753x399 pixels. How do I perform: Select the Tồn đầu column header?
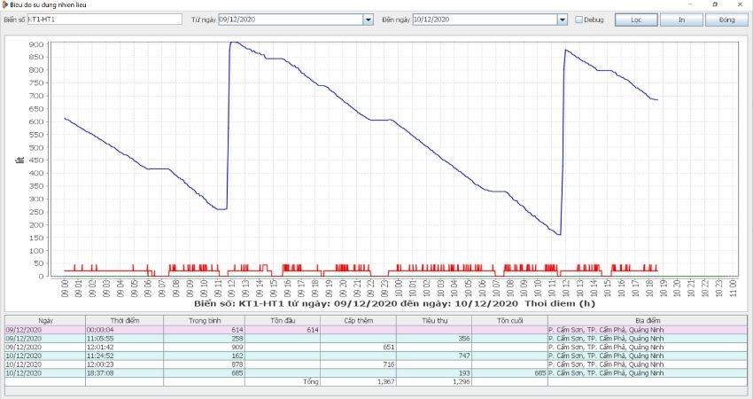click(x=283, y=321)
